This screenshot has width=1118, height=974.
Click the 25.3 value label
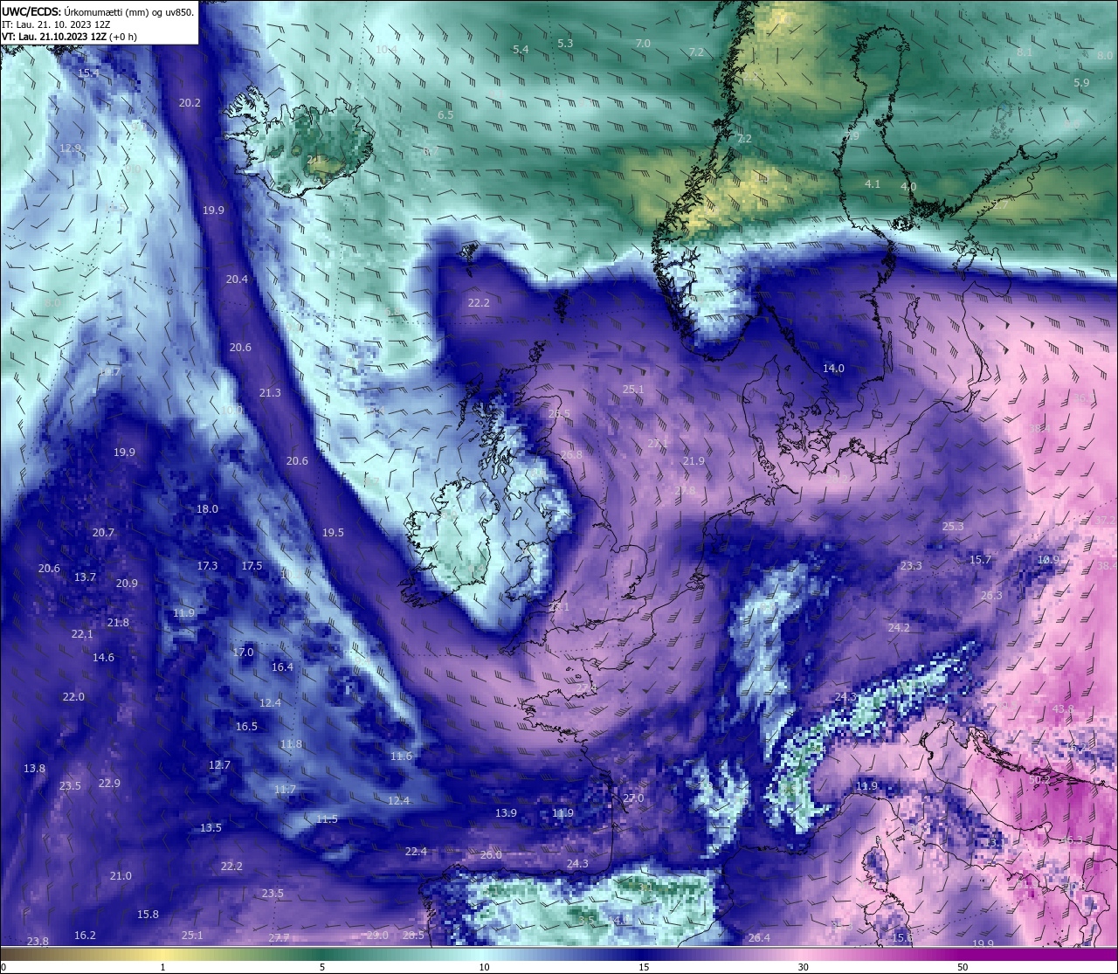[953, 527]
